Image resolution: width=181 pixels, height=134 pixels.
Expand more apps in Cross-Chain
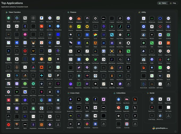click(104, 124)
